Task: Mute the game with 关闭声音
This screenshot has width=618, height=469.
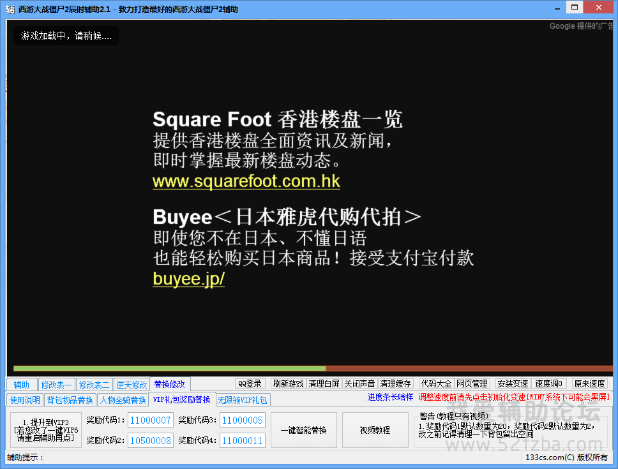Action: [359, 383]
